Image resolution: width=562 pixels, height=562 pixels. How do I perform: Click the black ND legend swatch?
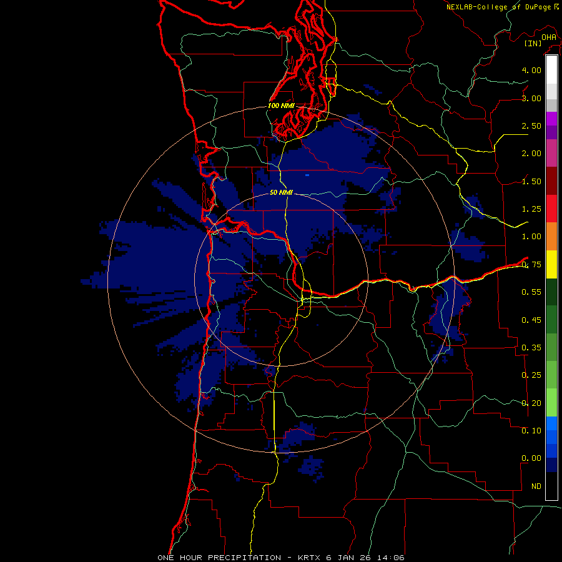coord(551,486)
